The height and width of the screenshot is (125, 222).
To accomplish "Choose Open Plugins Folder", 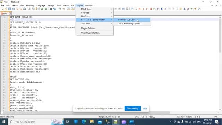I will pos(95,33).
